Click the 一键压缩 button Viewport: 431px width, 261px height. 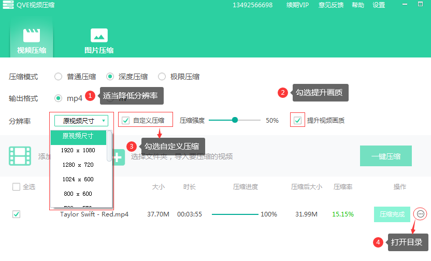(x=386, y=156)
